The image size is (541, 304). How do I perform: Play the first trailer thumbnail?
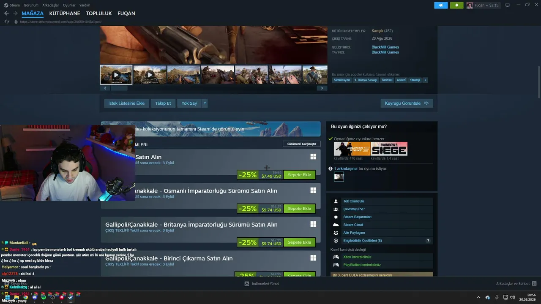(x=116, y=75)
